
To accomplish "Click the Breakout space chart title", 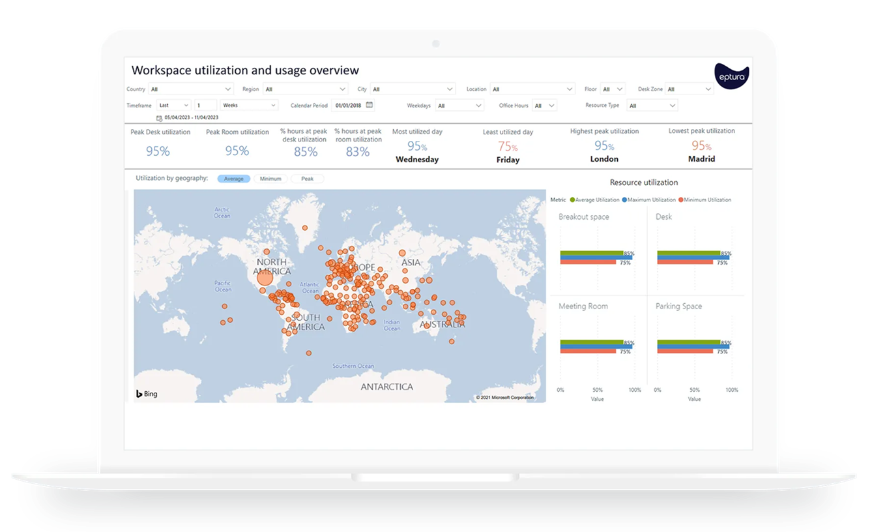I will click(584, 217).
